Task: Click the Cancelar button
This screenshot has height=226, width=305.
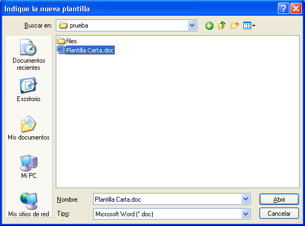Action: (x=279, y=214)
